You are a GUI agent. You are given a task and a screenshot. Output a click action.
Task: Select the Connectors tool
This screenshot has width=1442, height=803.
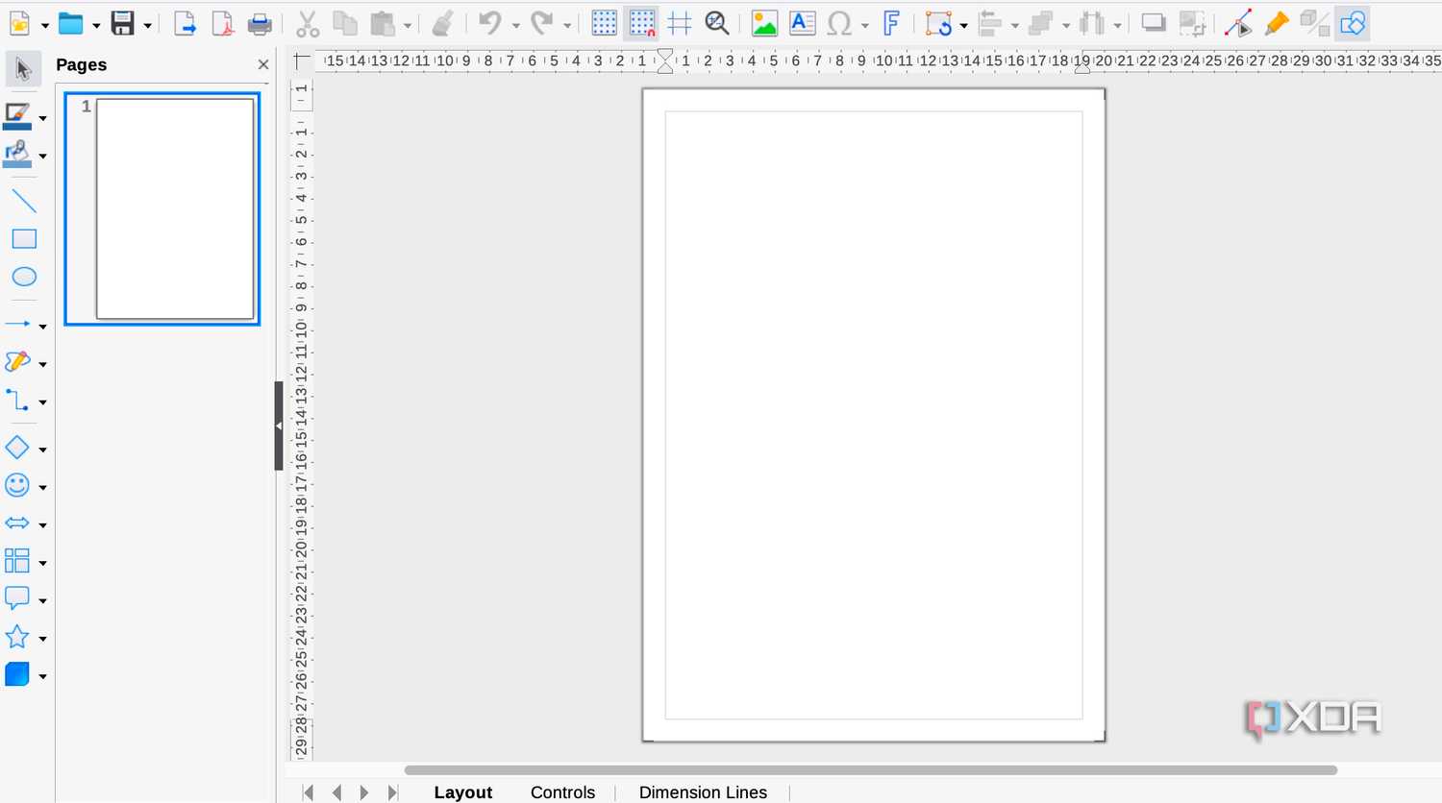coord(17,400)
